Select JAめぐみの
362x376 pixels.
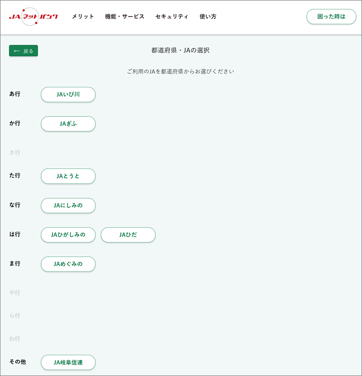click(68, 264)
